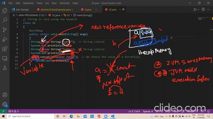Screen dimensions: 213x119
Task: Click JAVA PROGRAMS 2122 breadcrumb
Action: click(x=31, y=15)
